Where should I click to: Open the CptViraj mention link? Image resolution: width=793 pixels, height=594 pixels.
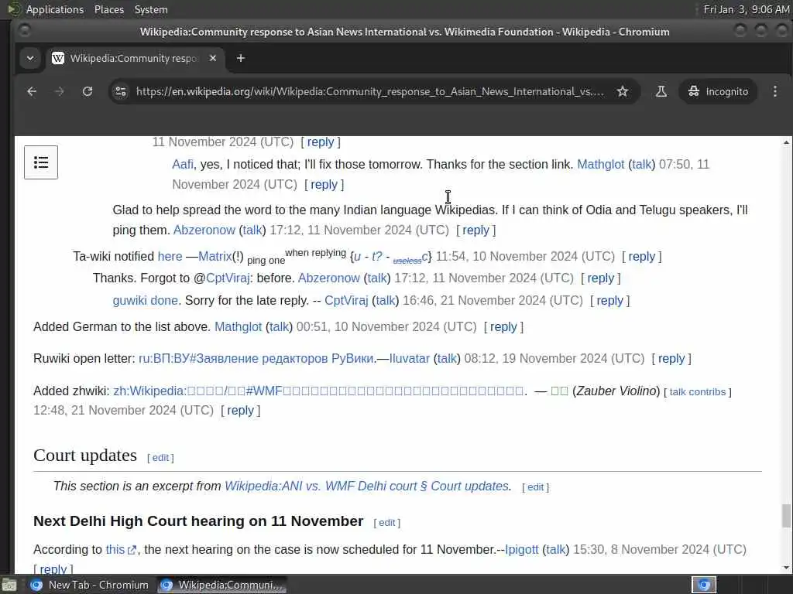(x=228, y=278)
